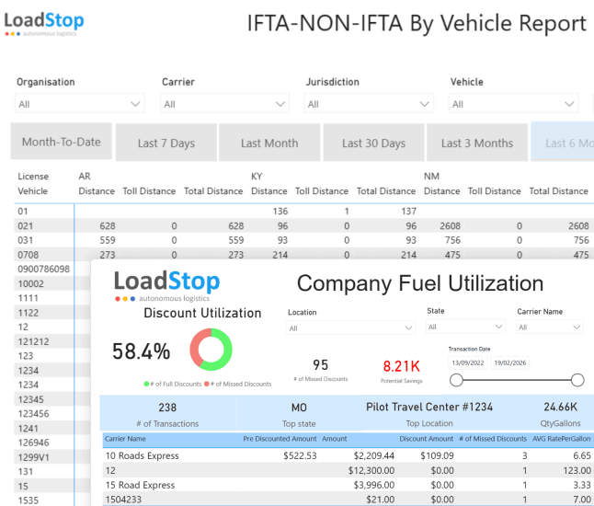Screen dimensions: 594x506
Task: Click the '95' missed discounts card
Action: [321, 370]
